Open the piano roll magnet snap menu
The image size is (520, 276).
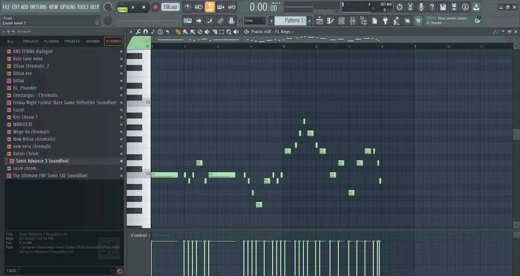[146, 32]
